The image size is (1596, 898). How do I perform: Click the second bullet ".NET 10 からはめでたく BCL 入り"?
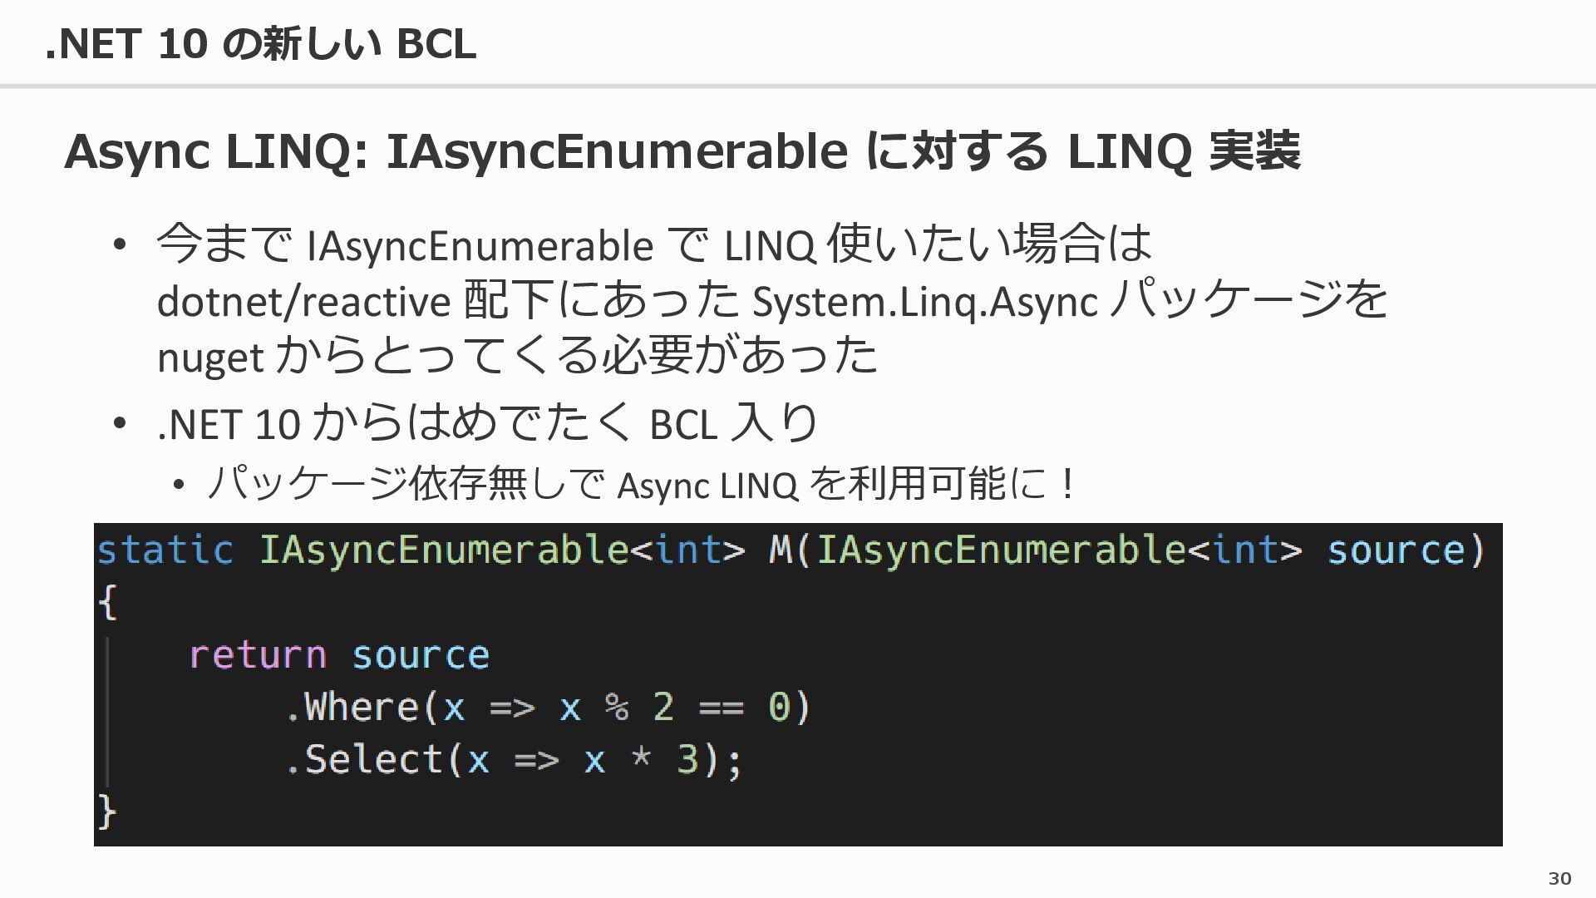[488, 424]
